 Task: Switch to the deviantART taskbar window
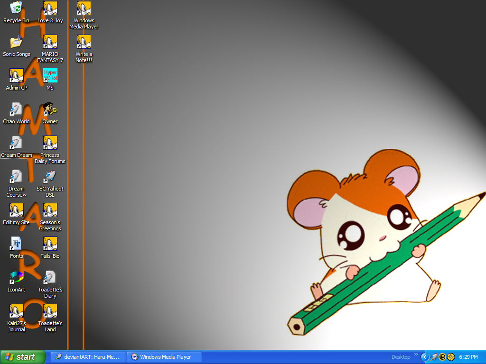pos(88,357)
